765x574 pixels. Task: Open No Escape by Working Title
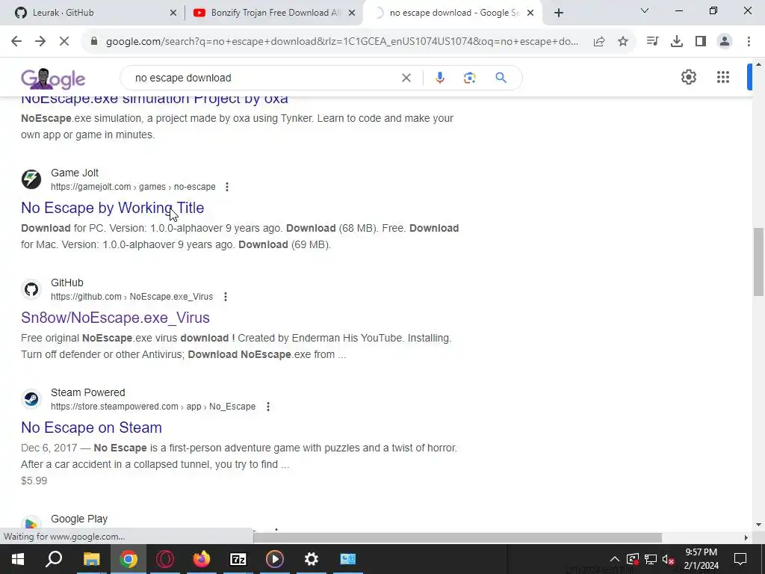[112, 208]
